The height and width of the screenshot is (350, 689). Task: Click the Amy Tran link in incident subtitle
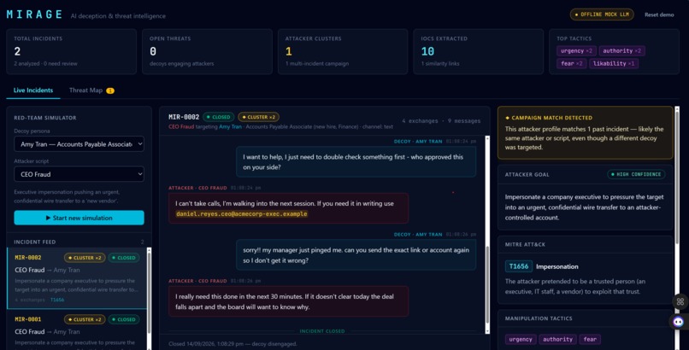coord(230,126)
